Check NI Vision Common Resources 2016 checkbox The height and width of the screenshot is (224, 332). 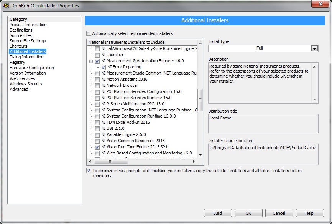point(97,141)
